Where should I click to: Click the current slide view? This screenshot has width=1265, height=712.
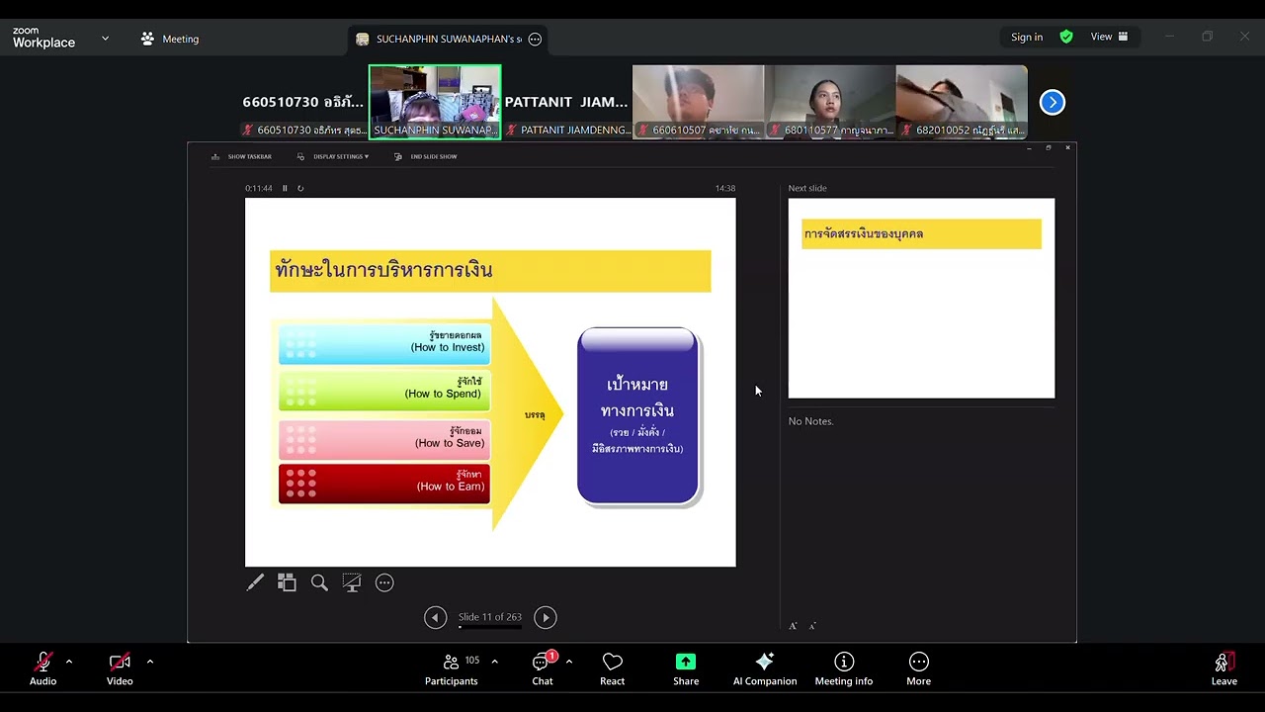tap(490, 383)
